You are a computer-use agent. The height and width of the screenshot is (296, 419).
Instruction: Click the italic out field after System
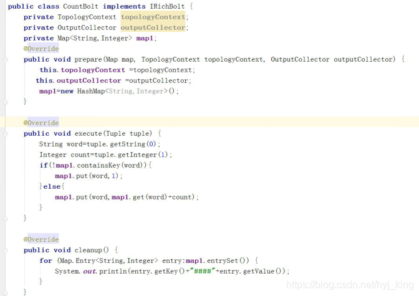click(89, 272)
